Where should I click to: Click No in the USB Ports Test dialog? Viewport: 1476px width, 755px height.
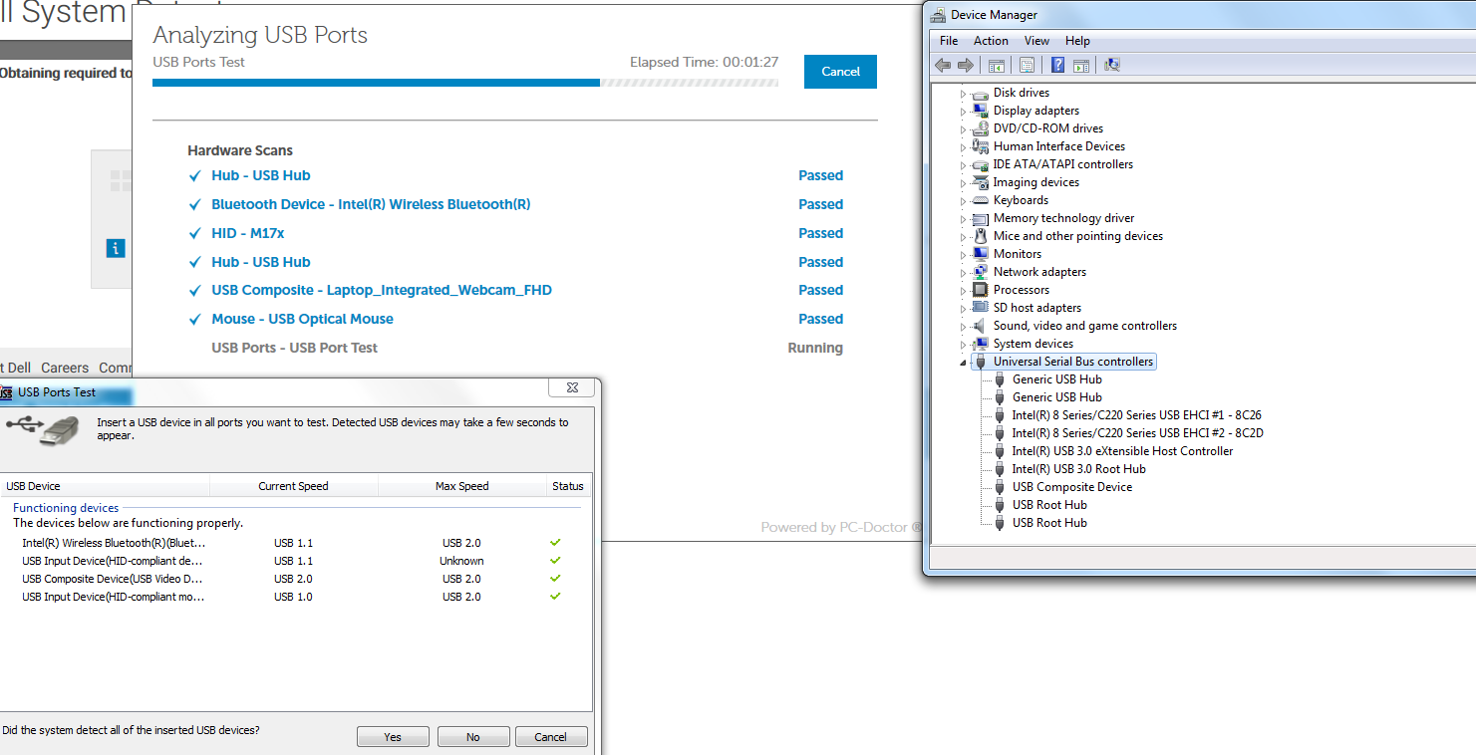pos(472,737)
